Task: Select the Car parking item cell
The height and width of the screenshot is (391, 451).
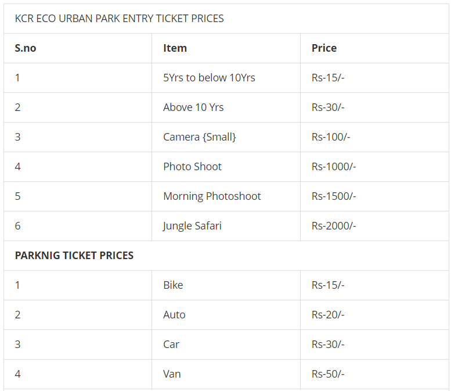Action: (171, 345)
